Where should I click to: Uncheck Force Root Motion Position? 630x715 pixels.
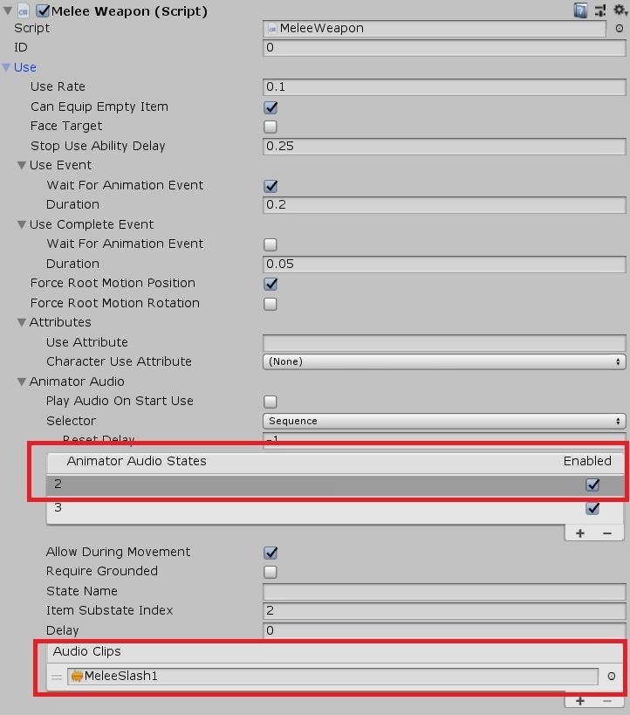(270, 284)
